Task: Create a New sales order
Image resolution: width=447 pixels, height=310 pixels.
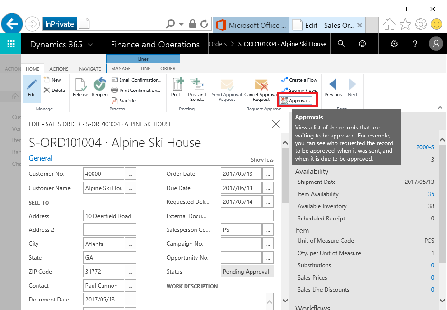Action: pos(52,80)
